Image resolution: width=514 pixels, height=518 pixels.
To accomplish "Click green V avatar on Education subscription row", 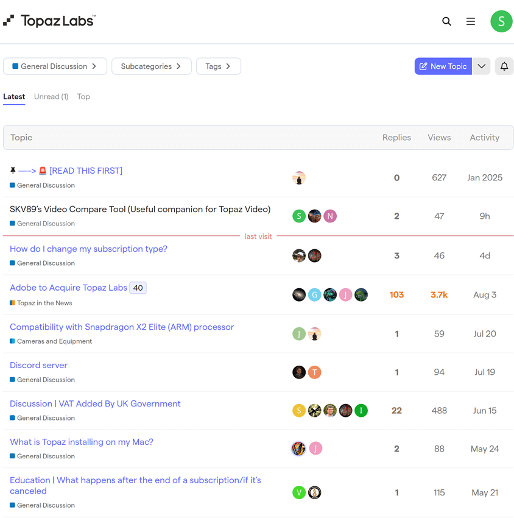I will pos(299,492).
